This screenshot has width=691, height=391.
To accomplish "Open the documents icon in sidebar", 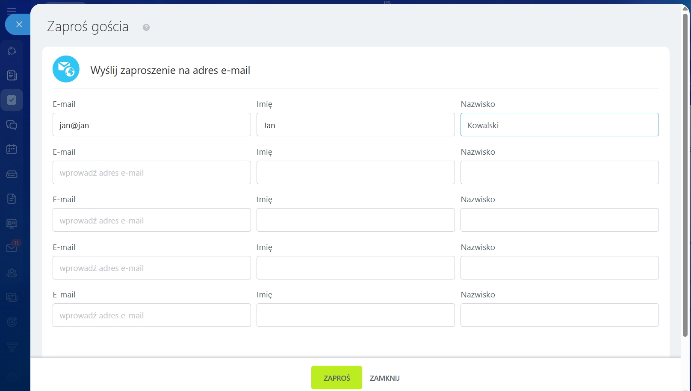I will pyautogui.click(x=12, y=199).
